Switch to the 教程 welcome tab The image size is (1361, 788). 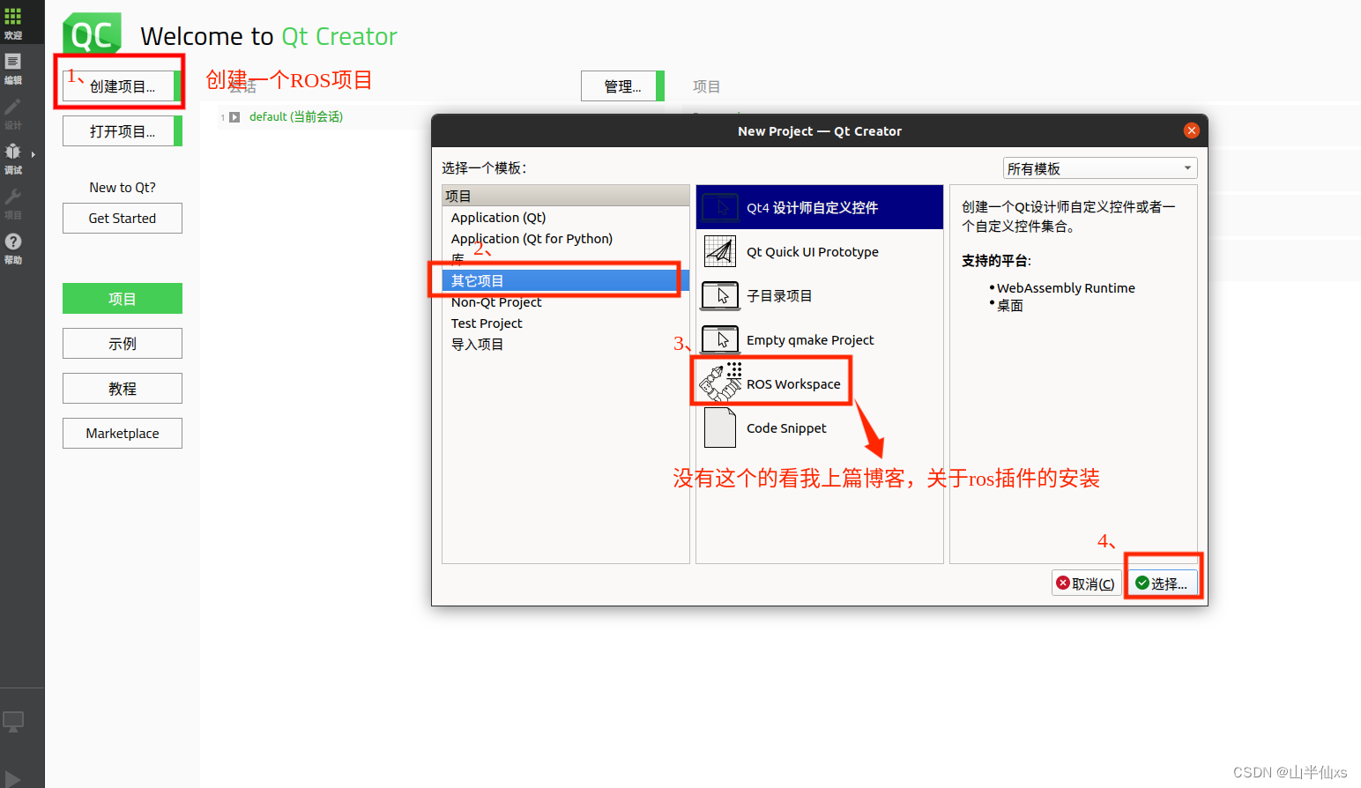123,389
